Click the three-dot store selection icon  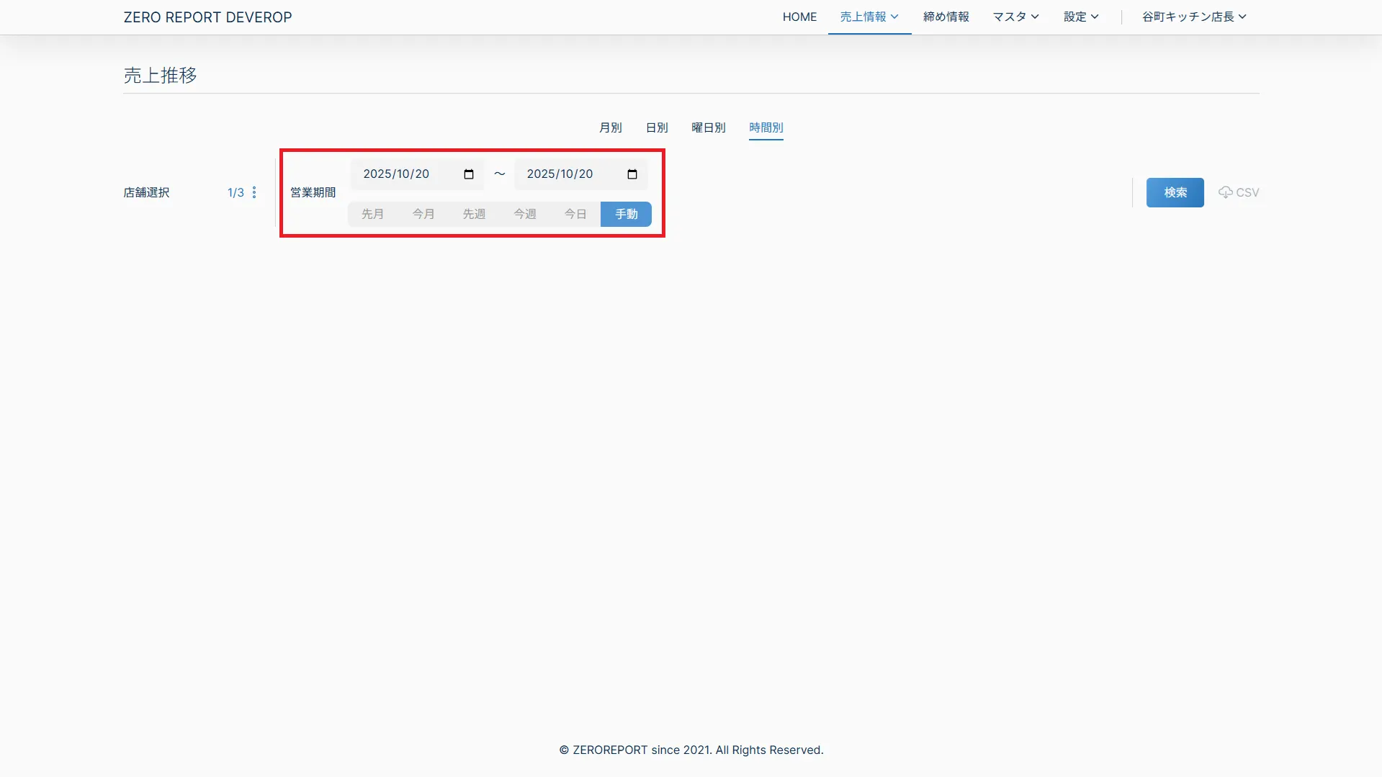254,192
